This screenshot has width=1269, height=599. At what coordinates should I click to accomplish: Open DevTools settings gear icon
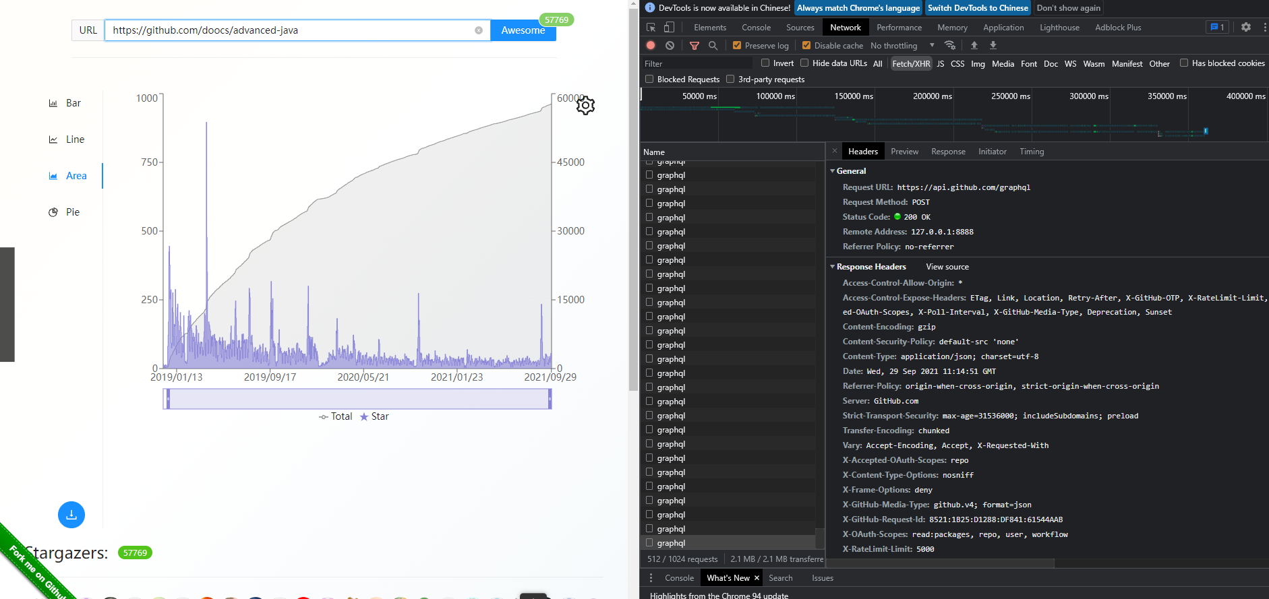click(1246, 28)
